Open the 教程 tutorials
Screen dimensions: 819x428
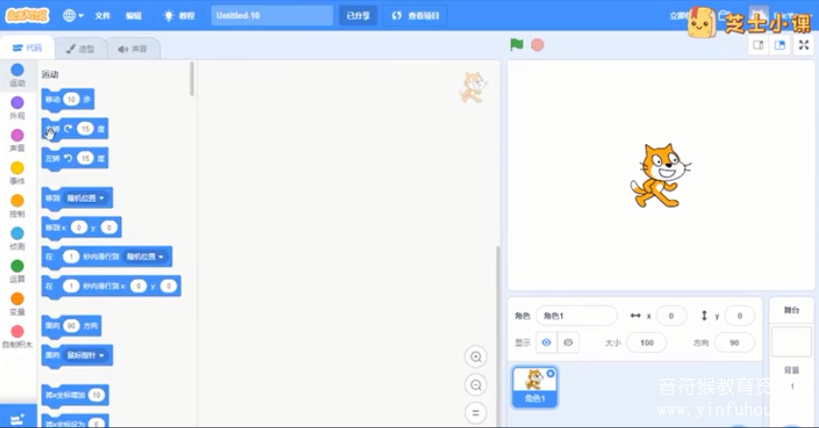(x=179, y=15)
